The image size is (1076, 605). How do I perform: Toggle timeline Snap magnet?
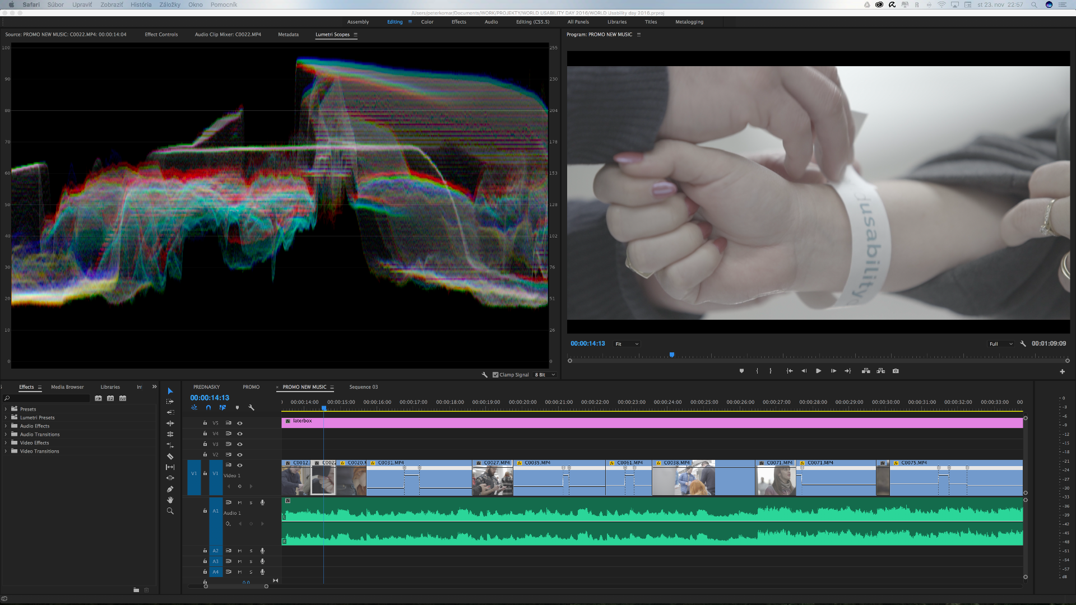pos(208,408)
